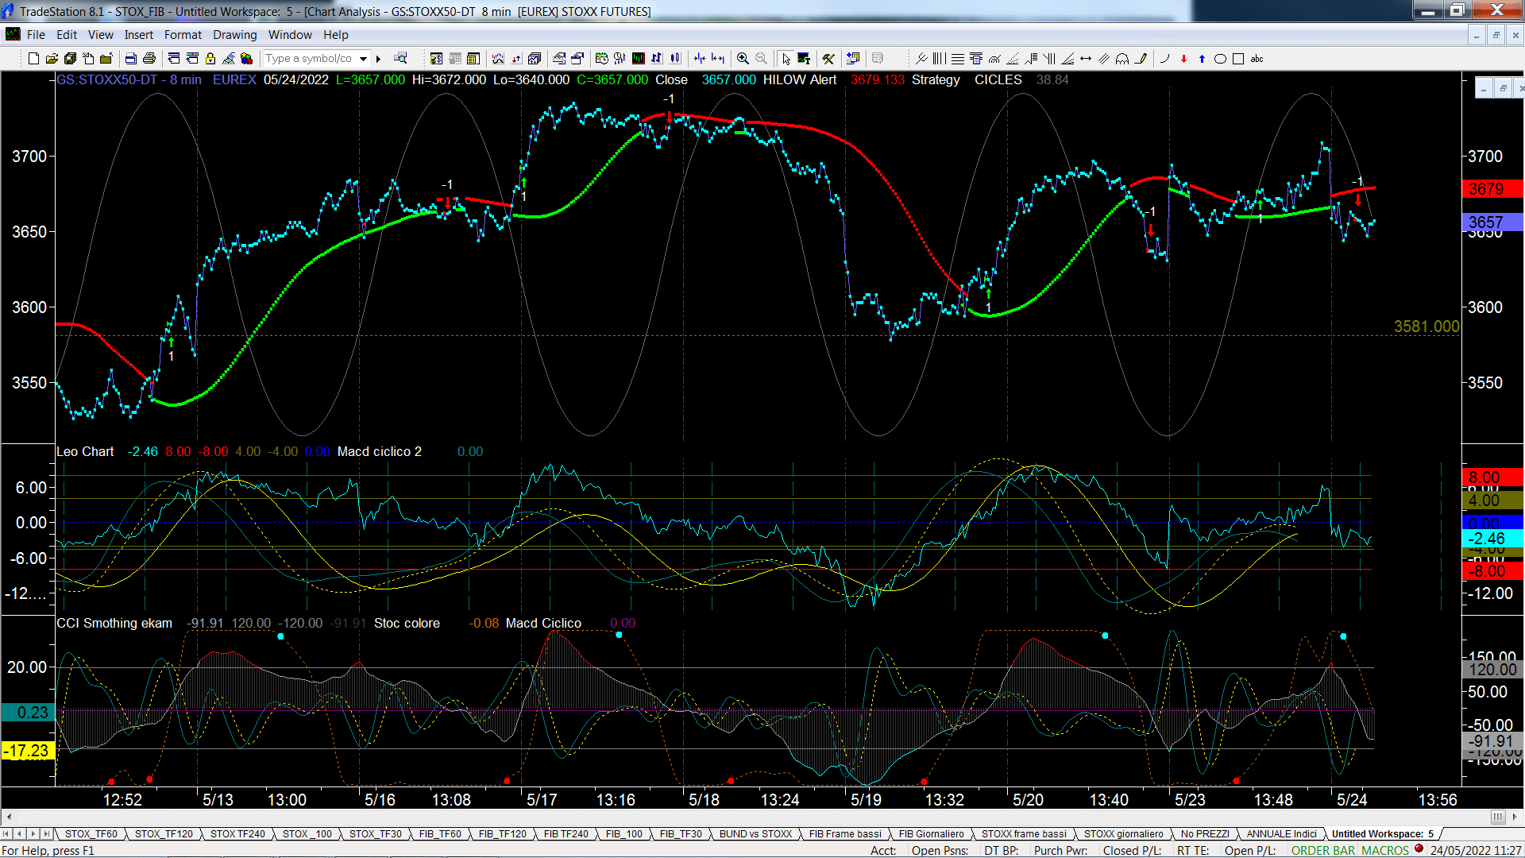Click the MACROS status button

1384,850
